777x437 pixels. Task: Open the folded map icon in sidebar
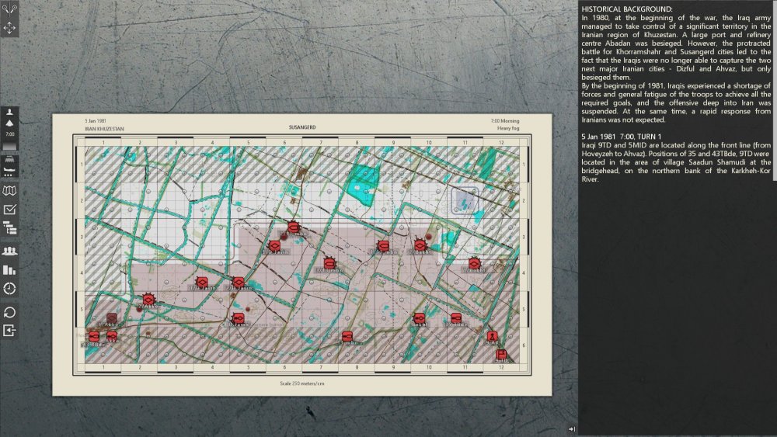coord(10,191)
